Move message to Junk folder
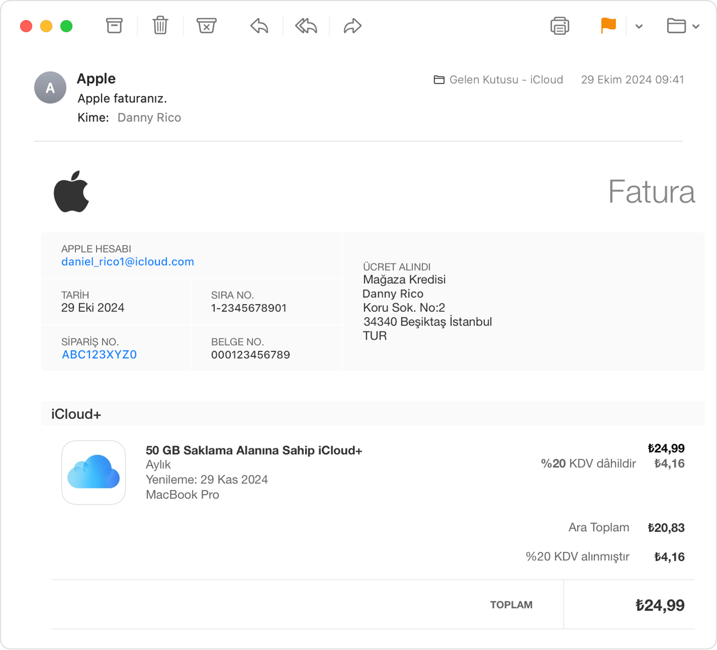Screen dimensions: 717x650 206,25
